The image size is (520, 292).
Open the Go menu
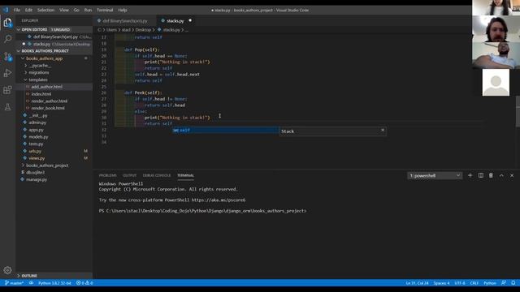pos(76,10)
